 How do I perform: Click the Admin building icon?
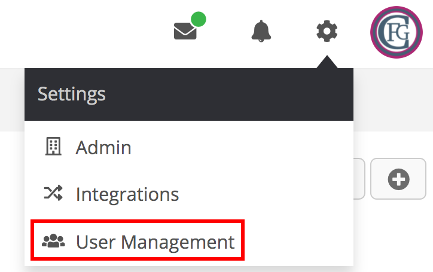click(x=53, y=146)
